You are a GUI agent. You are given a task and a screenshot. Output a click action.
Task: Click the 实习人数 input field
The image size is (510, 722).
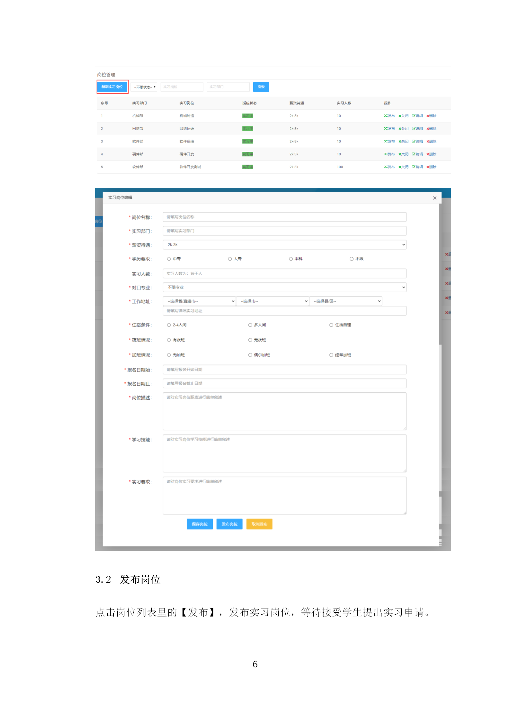point(284,274)
